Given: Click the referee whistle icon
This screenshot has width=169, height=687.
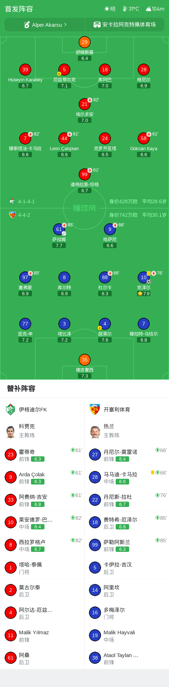Looking at the screenshot, I should [x=27, y=25].
